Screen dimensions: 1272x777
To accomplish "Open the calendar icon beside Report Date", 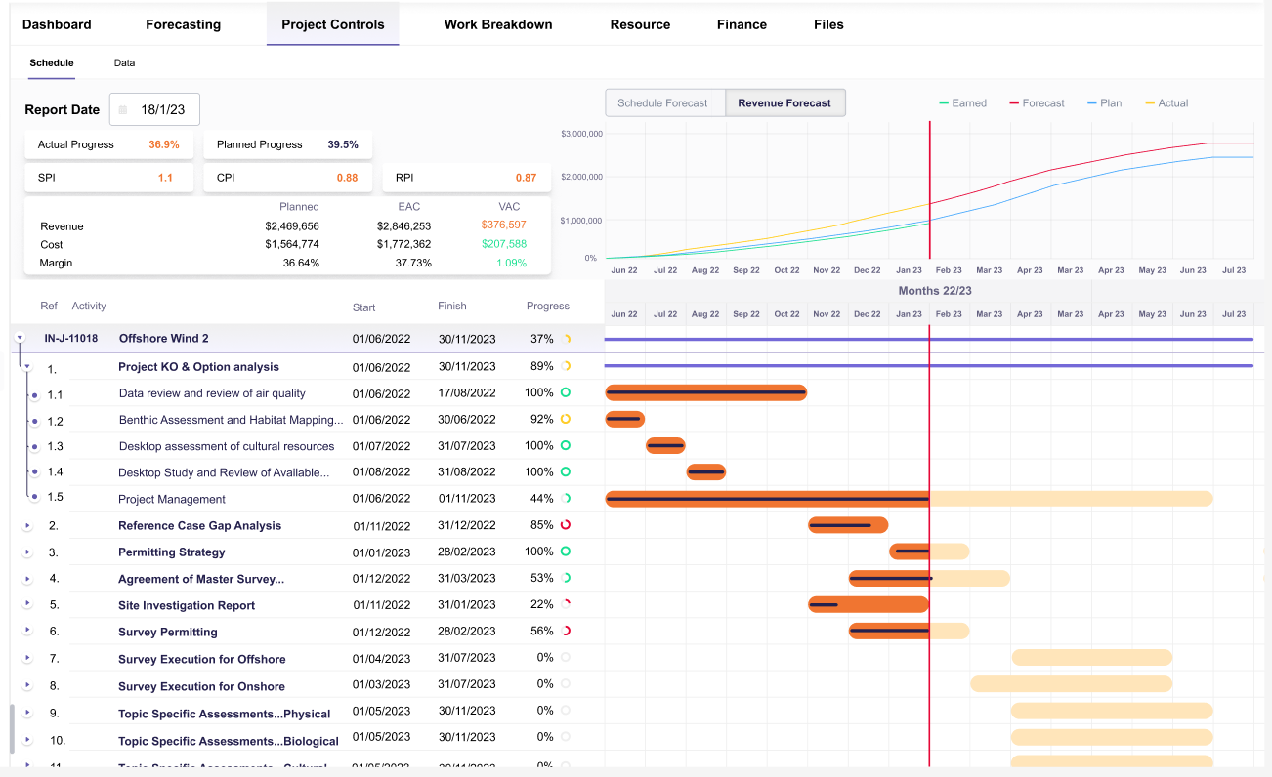I will 121,109.
